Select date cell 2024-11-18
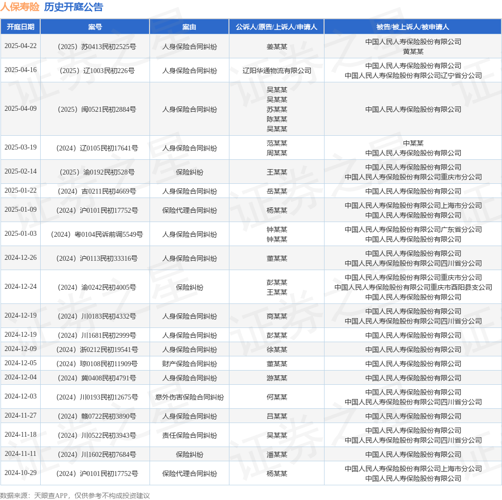 pos(21,435)
